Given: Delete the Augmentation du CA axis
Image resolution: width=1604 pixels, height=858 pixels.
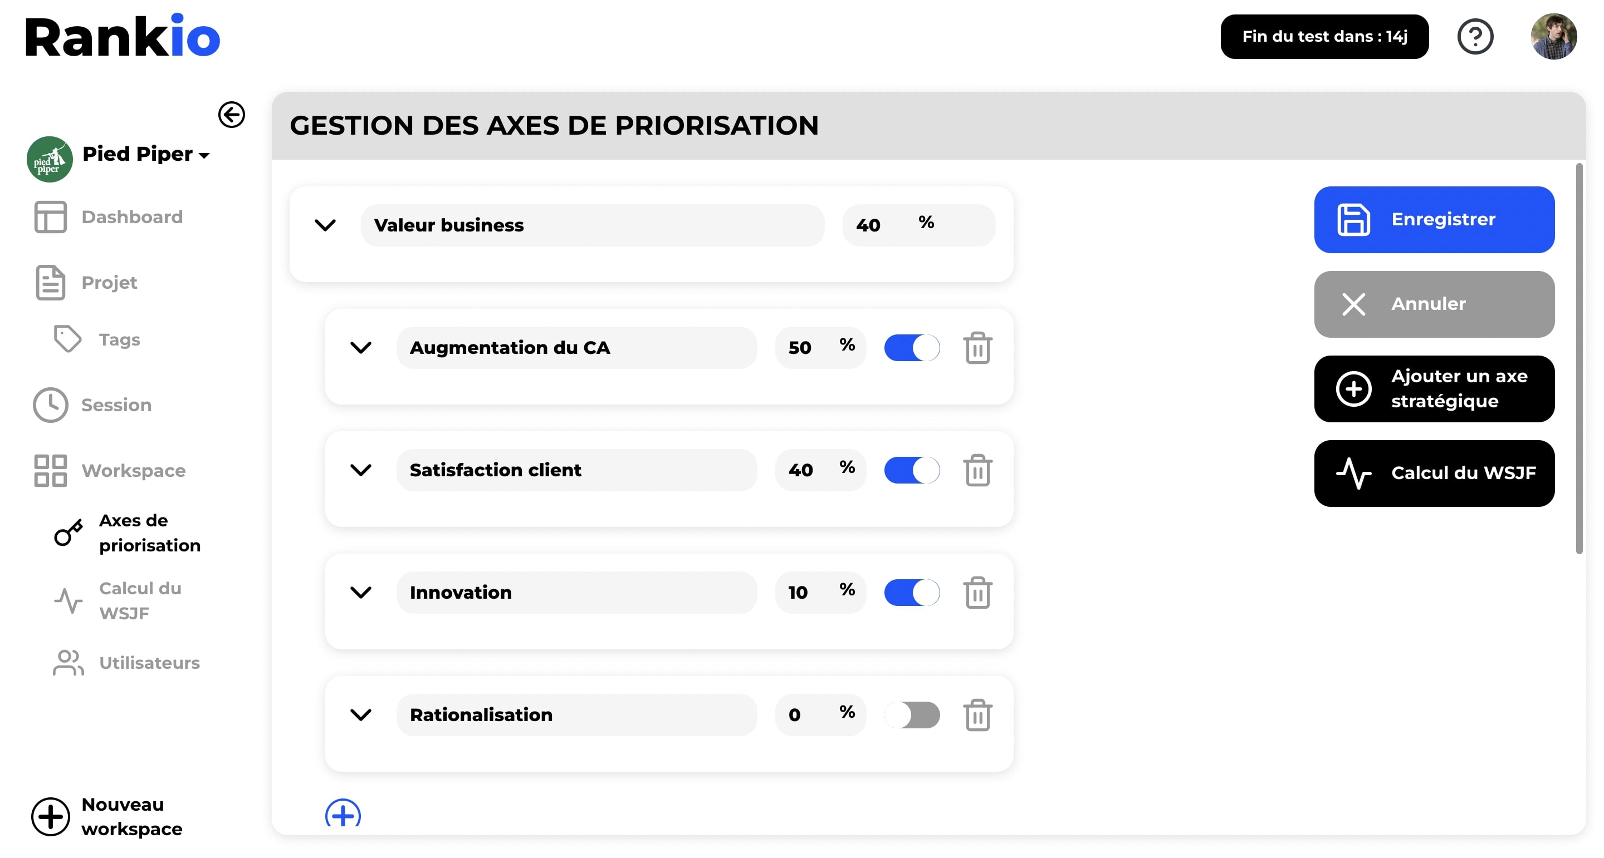Looking at the screenshot, I should (x=977, y=348).
